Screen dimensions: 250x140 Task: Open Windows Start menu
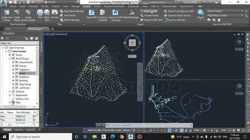point(4,136)
